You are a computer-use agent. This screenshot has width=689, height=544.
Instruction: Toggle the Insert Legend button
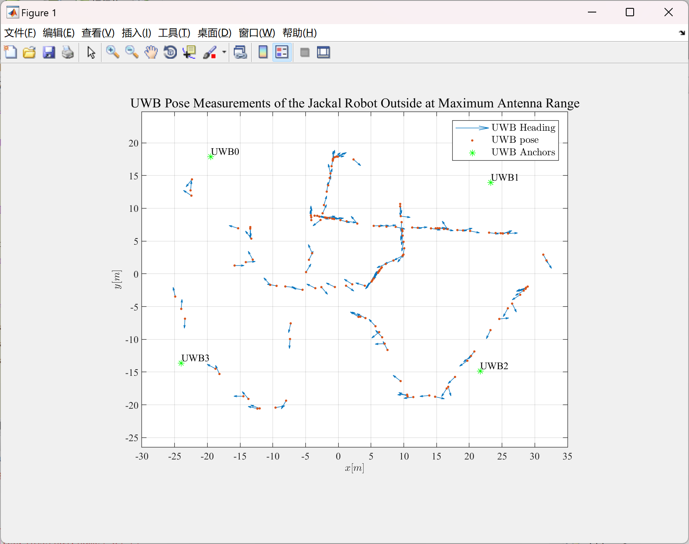click(x=282, y=52)
